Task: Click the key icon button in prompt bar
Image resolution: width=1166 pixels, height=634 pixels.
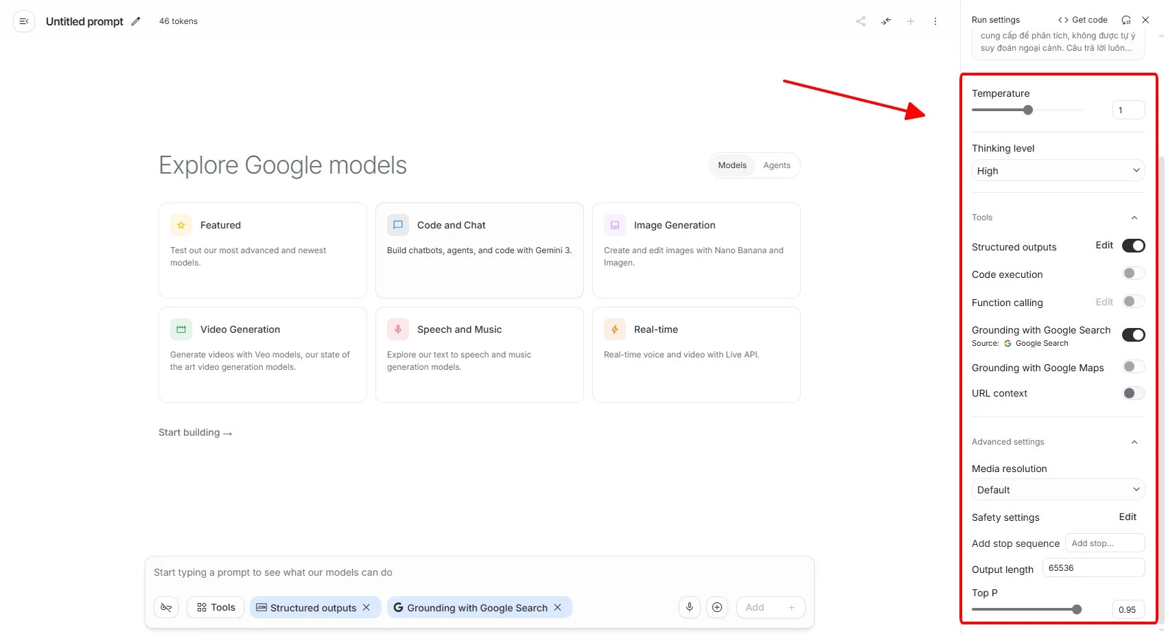Action: (x=166, y=607)
